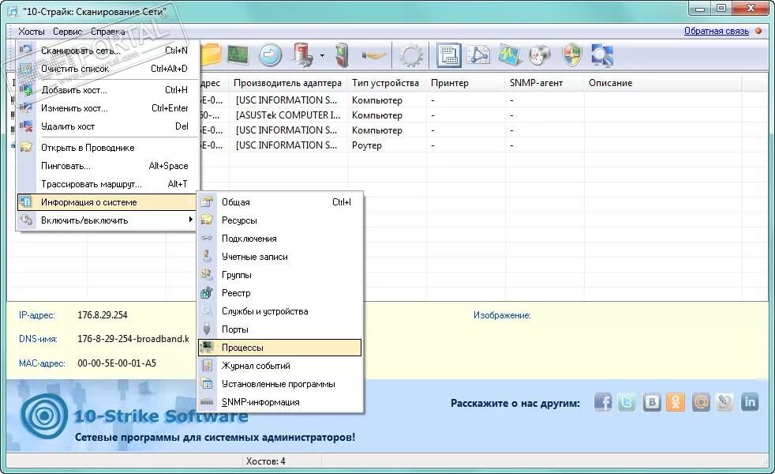Sort by Тип устройства column header

[387, 83]
